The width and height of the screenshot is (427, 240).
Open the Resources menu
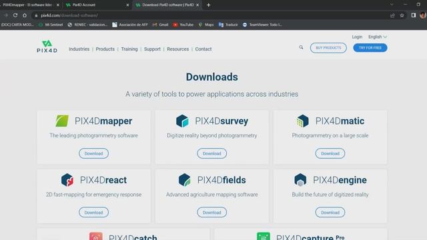tap(178, 49)
